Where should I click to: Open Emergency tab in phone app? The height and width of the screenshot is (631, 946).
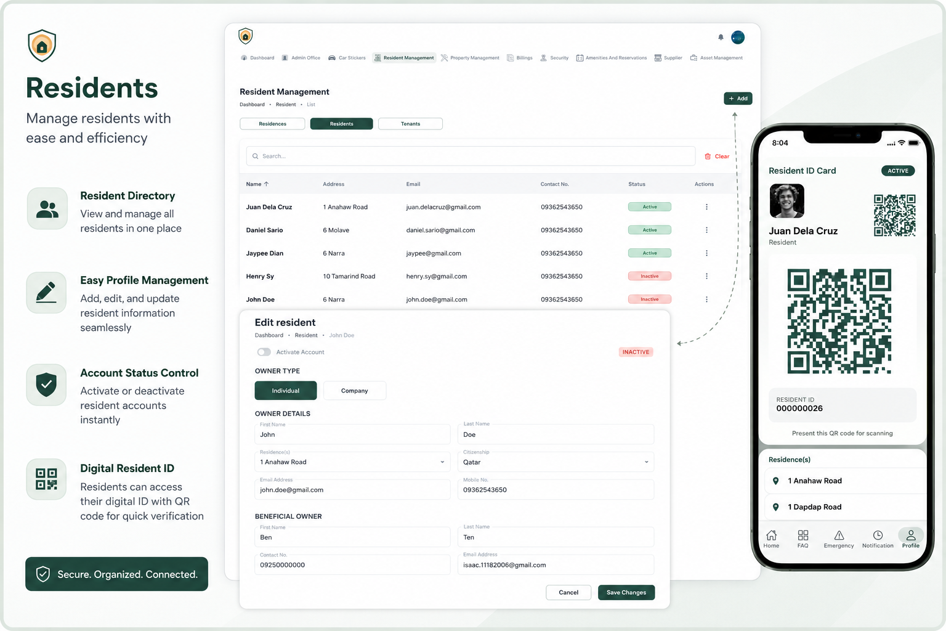click(x=839, y=539)
